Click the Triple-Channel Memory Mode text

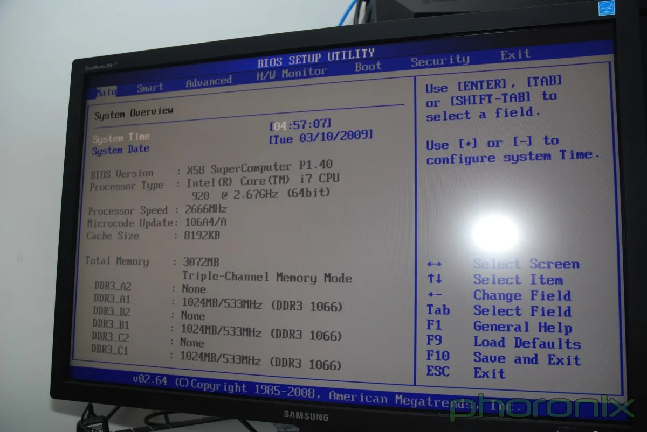(267, 278)
